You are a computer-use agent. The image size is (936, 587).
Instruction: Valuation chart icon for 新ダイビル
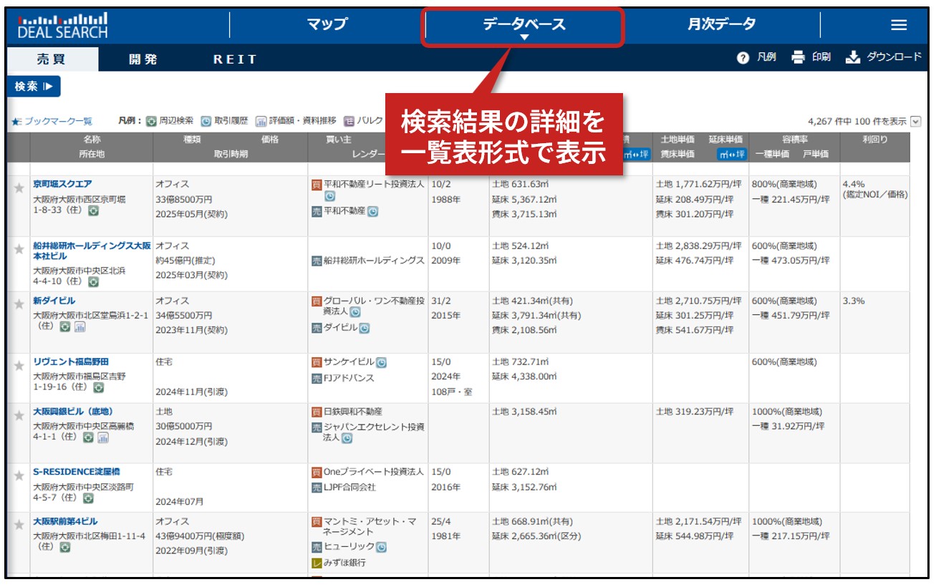point(79,326)
